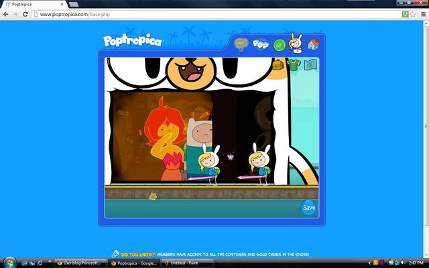
Task: Switch to User blog taskbar window
Action: pos(80,263)
